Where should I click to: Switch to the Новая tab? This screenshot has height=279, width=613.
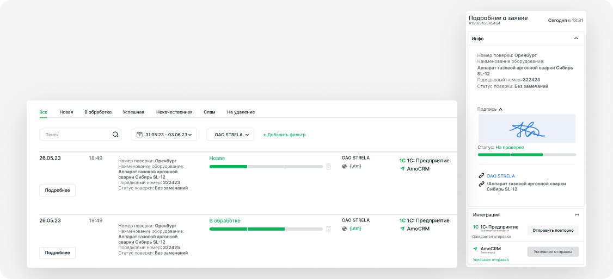pyautogui.click(x=66, y=112)
